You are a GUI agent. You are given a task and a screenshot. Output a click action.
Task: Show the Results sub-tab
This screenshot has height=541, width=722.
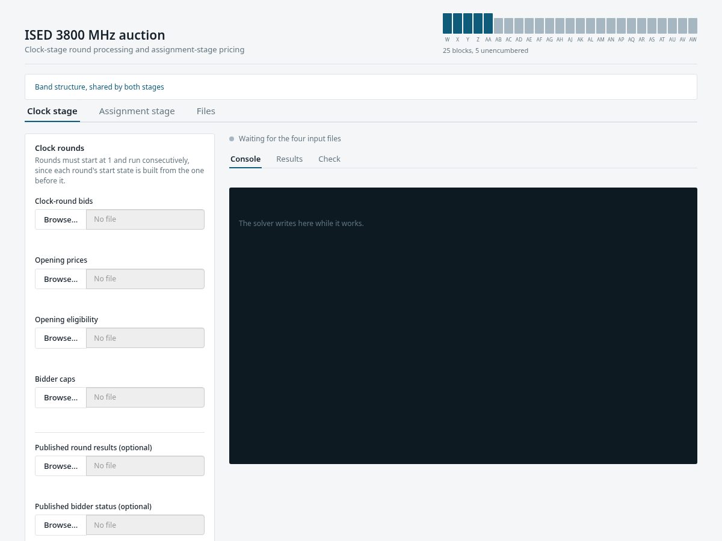tap(289, 159)
